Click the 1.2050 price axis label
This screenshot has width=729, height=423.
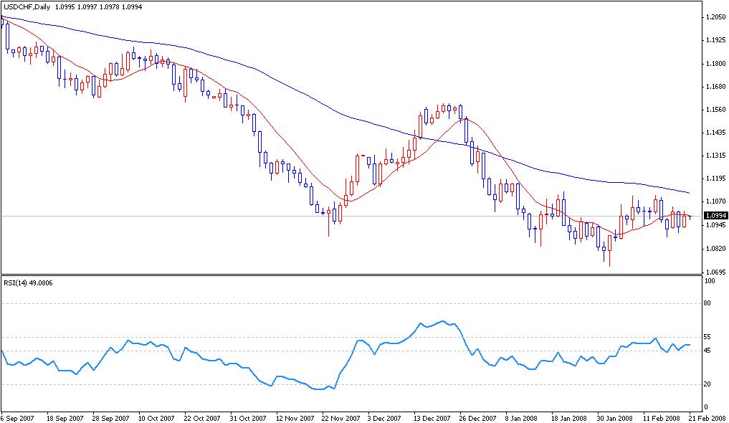tap(715, 17)
